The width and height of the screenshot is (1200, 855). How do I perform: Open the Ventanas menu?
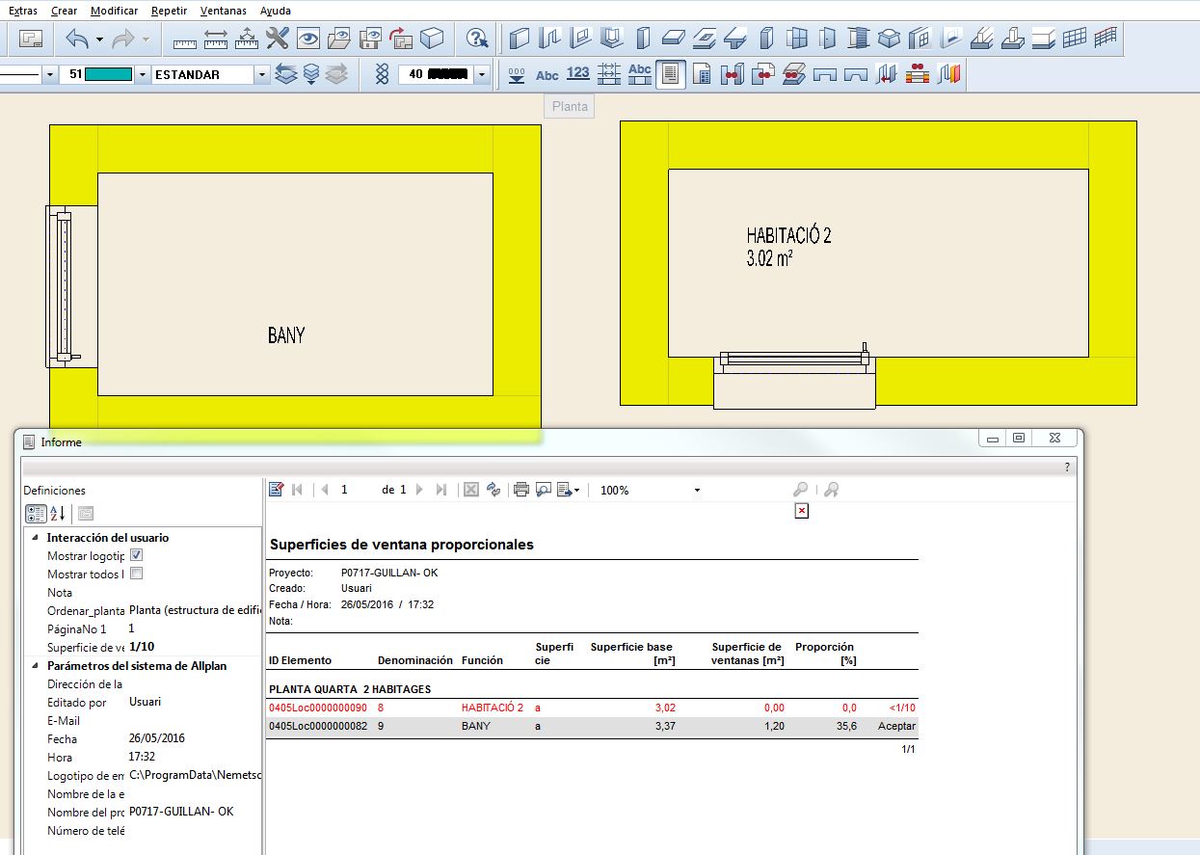(x=224, y=11)
